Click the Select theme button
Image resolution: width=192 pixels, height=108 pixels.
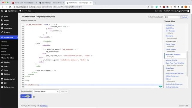click(184, 17)
